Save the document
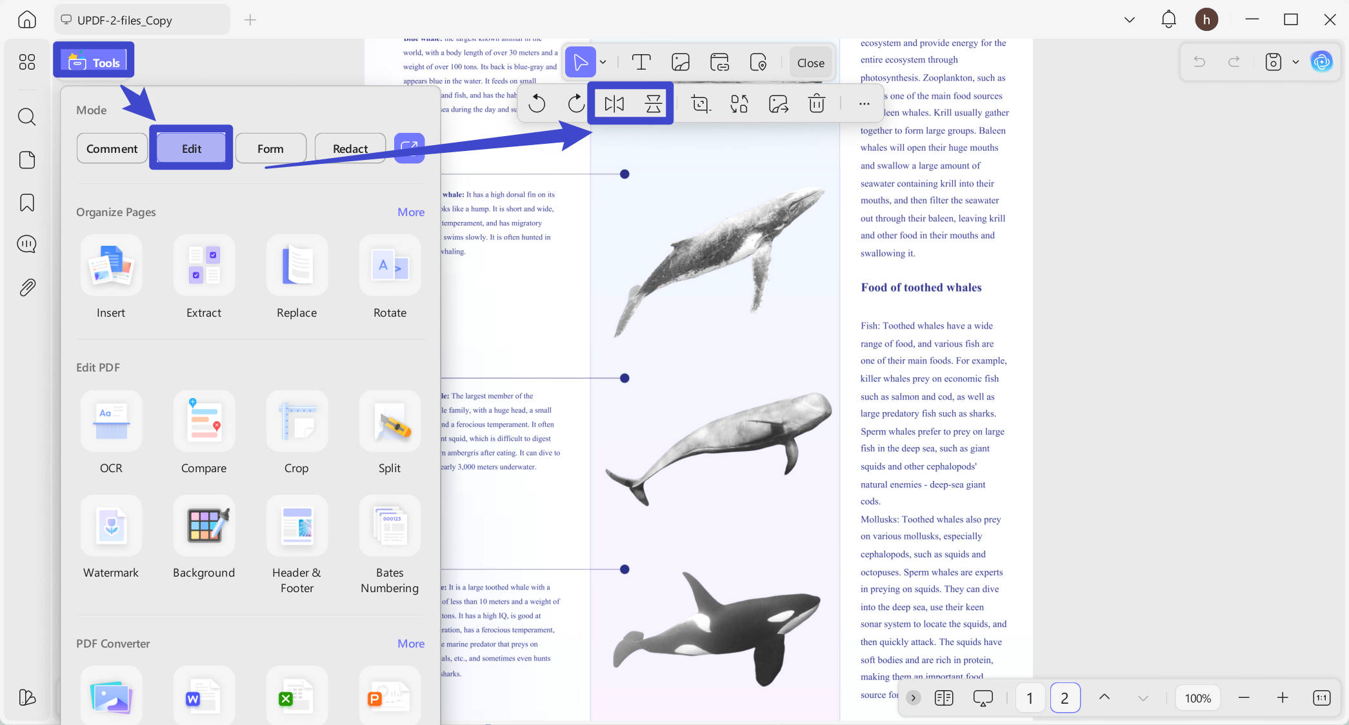1349x725 pixels. pos(1273,62)
